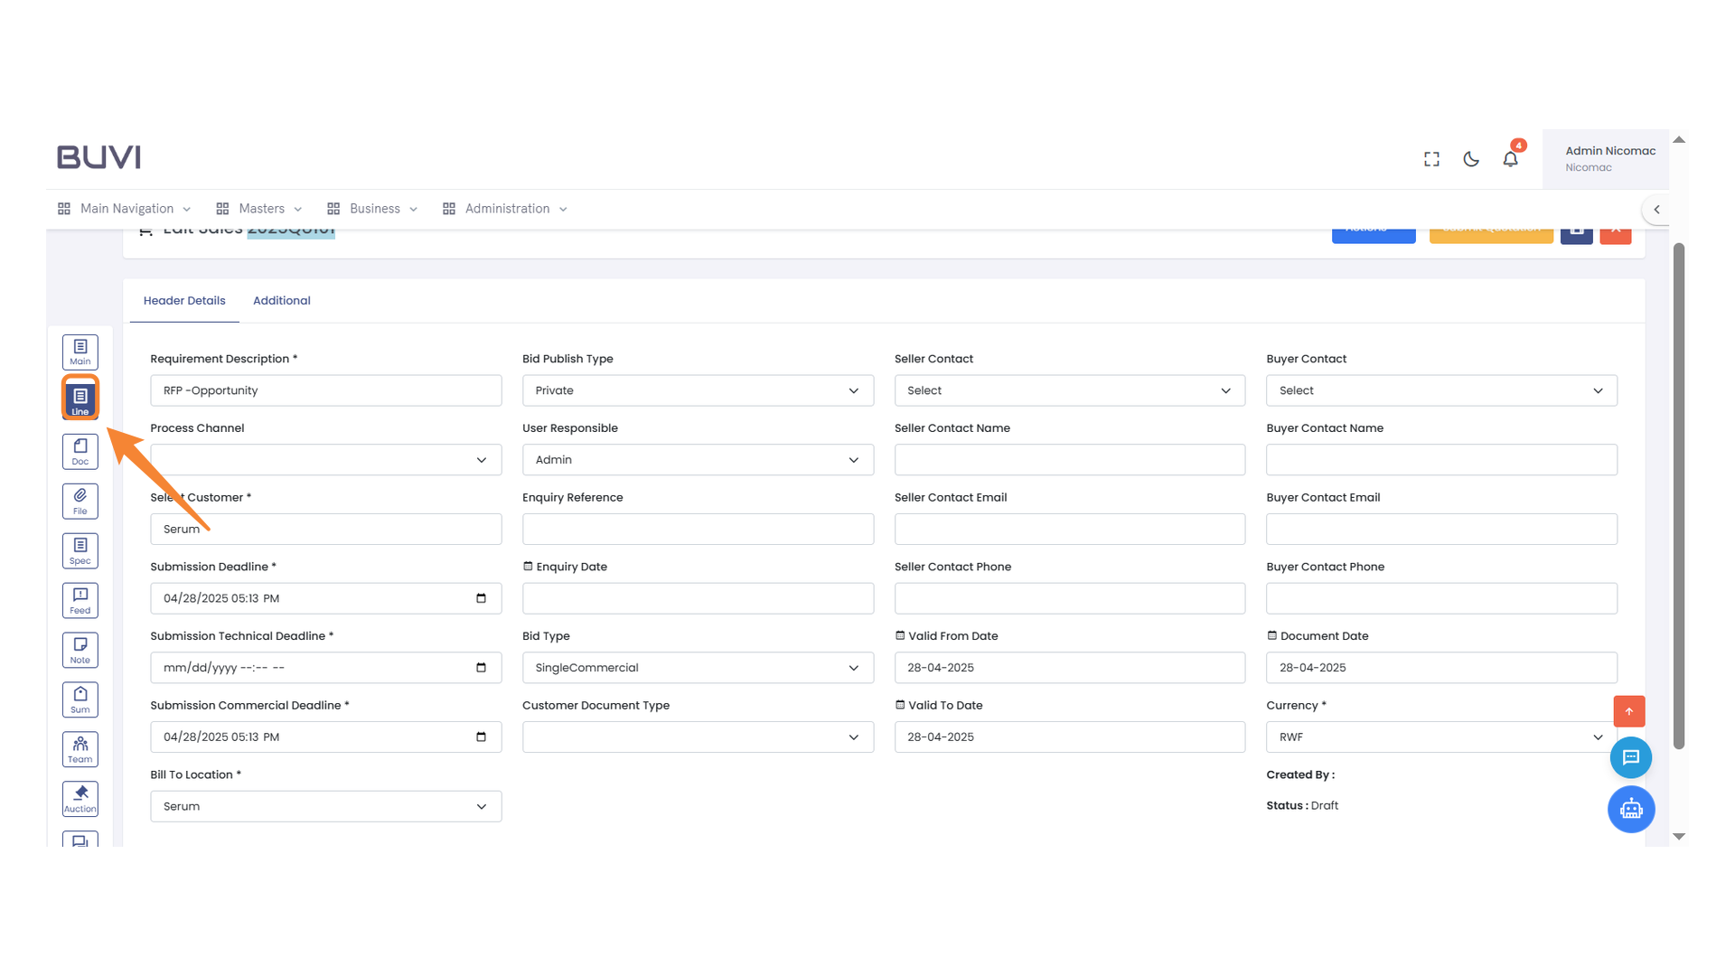Screen dimensions: 1735x976
Task: Toggle fullscreen view icon
Action: coord(1431,159)
